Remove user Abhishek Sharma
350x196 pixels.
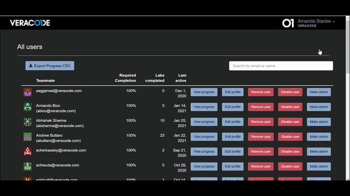pyautogui.click(x=261, y=122)
